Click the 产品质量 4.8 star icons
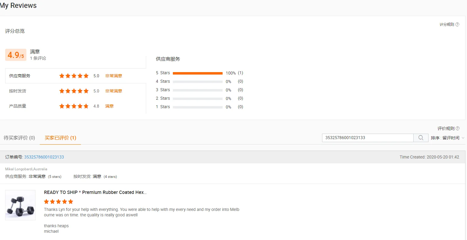The height and width of the screenshot is (240, 467). click(74, 106)
